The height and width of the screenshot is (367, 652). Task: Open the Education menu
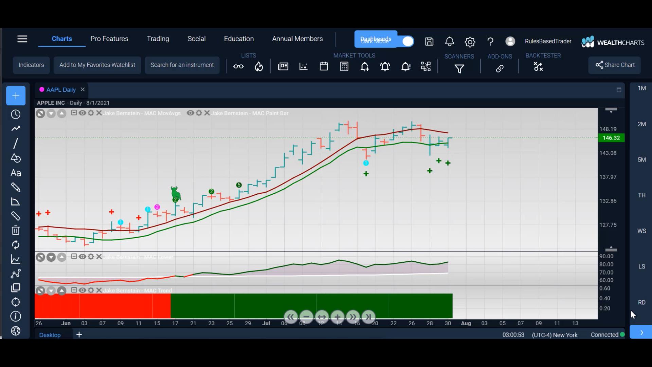(239, 39)
